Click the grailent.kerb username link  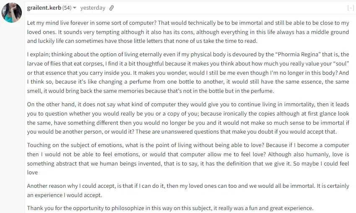point(44,8)
